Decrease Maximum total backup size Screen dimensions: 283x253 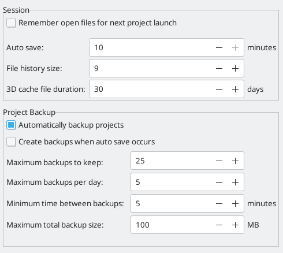(x=219, y=225)
